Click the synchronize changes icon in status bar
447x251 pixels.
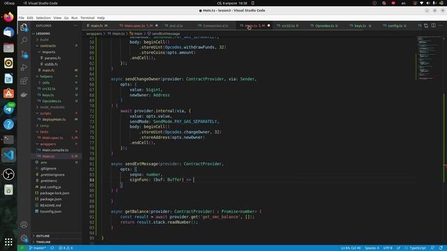pos(52,248)
